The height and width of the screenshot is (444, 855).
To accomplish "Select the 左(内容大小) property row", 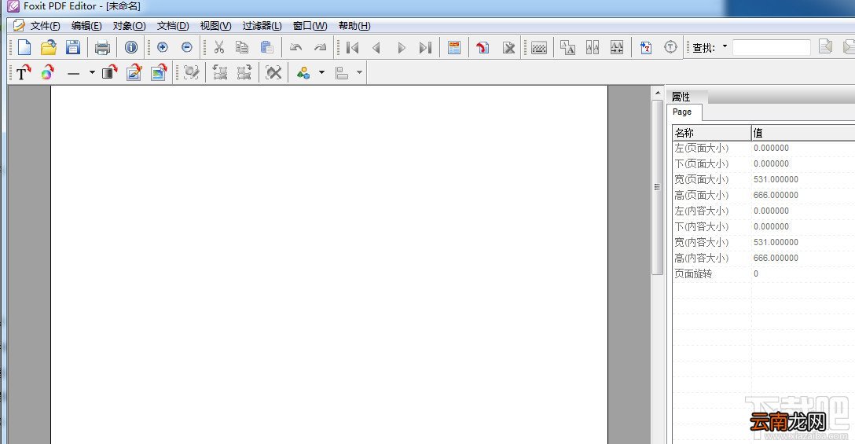I will pos(763,211).
